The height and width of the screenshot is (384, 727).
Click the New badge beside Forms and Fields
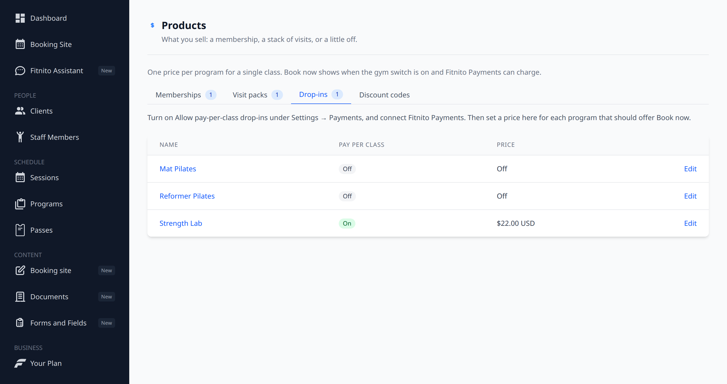[106, 323]
